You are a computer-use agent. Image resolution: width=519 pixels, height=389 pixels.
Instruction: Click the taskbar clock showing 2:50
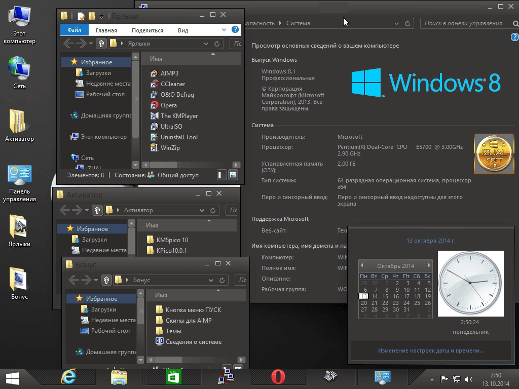coord(496,379)
